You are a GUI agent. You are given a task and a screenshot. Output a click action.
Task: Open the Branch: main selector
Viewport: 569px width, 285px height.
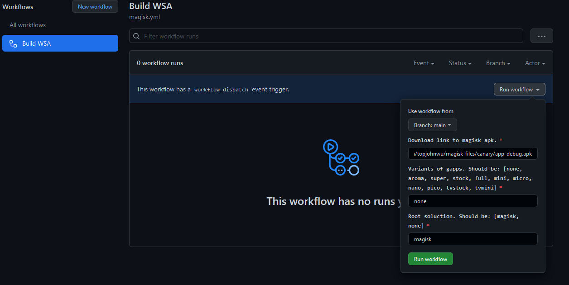(432, 125)
